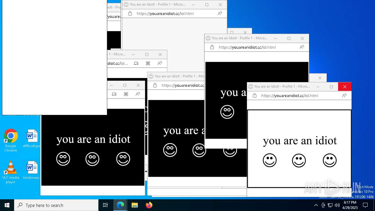Click lock icon in top blank-page window
This screenshot has height=211, width=375.
click(x=130, y=13)
